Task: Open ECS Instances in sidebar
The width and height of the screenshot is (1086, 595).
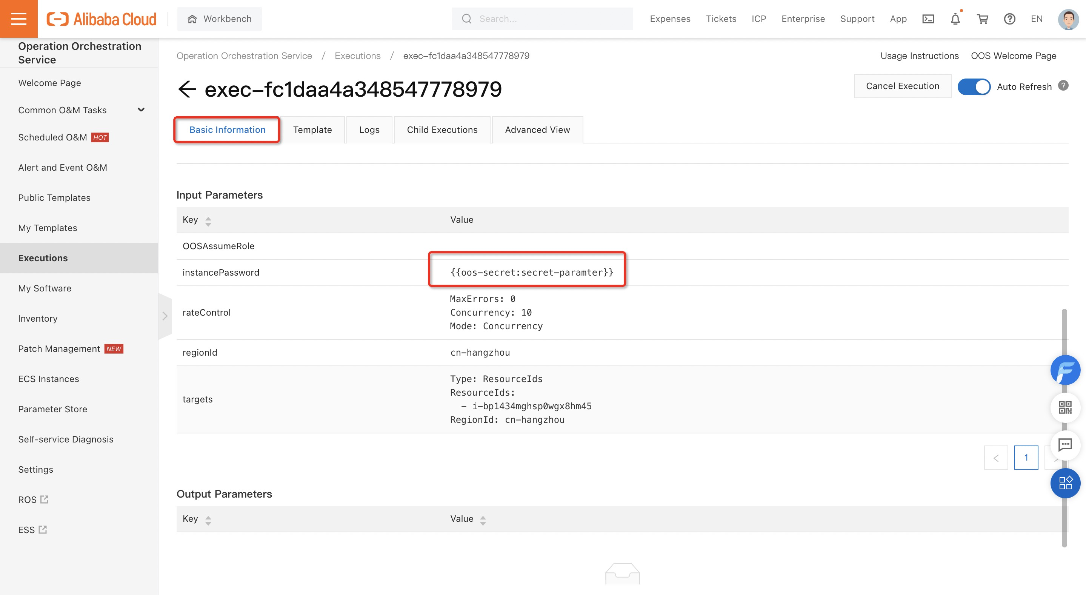Action: point(48,379)
